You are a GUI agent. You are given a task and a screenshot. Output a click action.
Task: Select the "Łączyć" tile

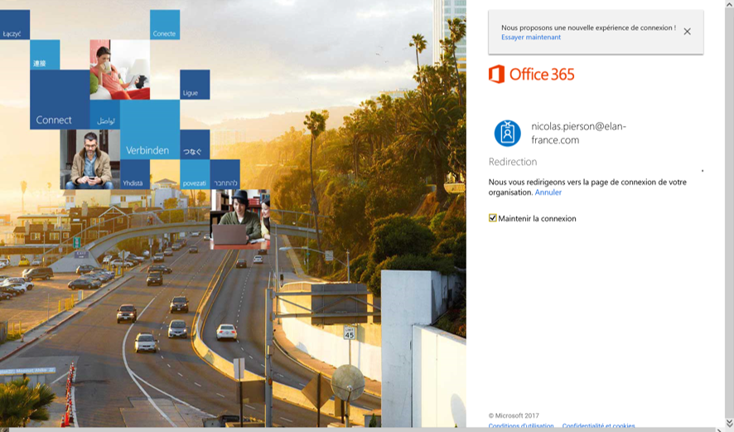click(15, 25)
